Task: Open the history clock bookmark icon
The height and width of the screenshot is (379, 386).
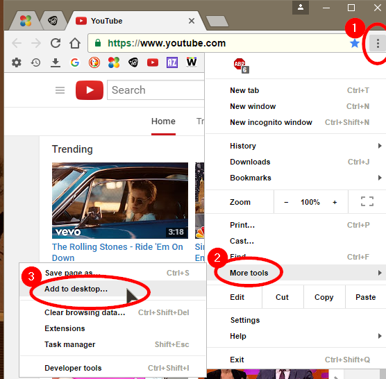Action: (x=35, y=62)
